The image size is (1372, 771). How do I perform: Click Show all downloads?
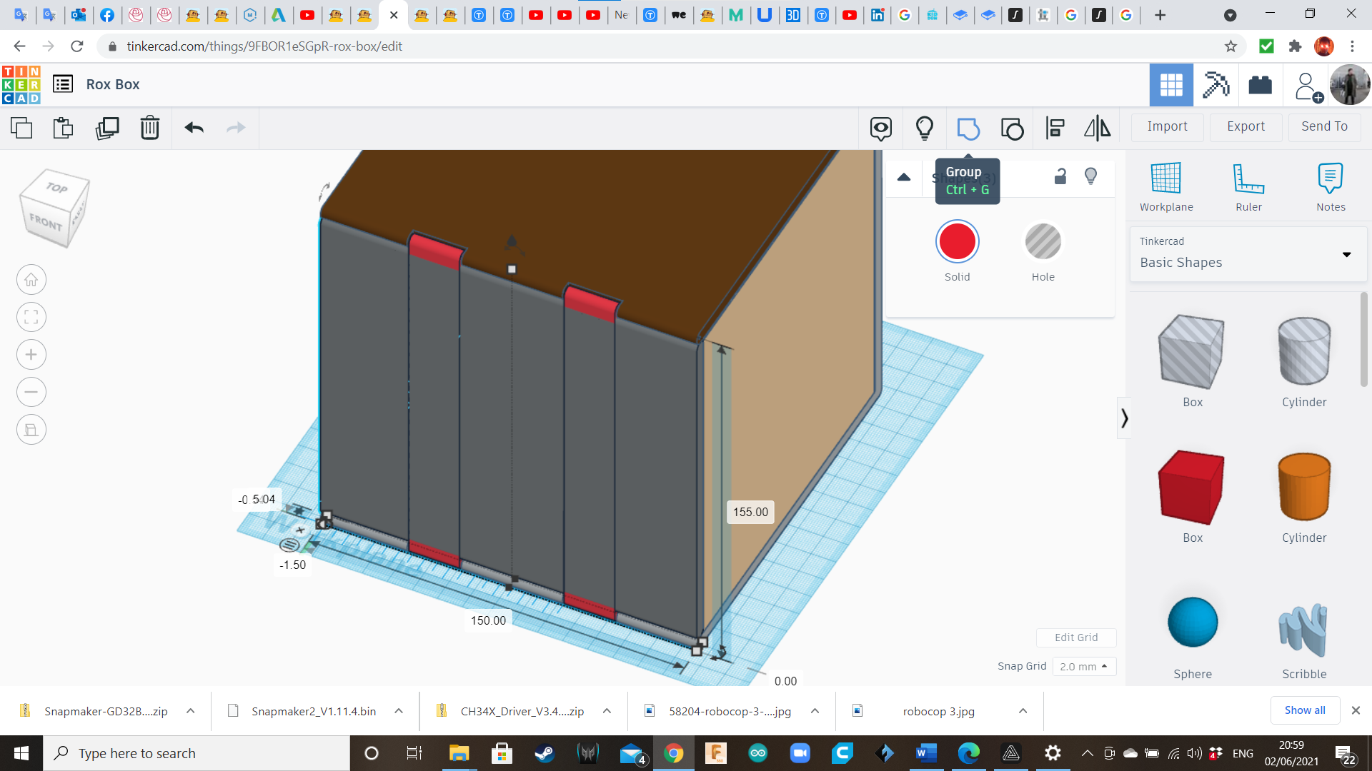pos(1304,710)
